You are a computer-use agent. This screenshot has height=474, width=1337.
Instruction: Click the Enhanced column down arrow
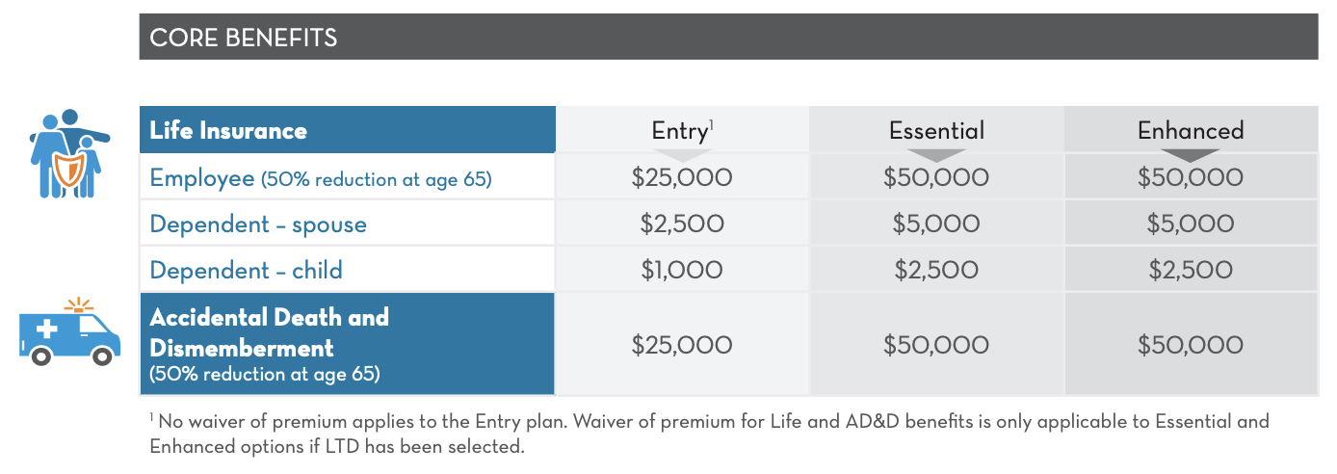point(1191,155)
